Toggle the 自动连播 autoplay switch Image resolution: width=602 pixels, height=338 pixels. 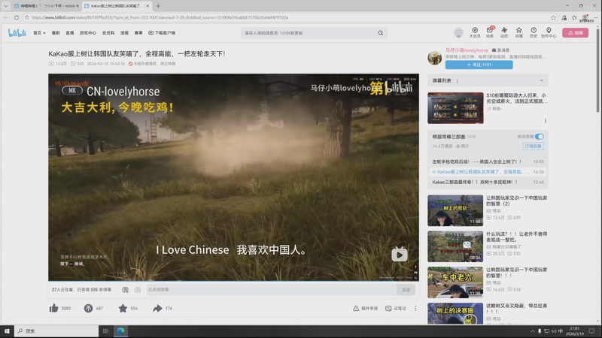tap(539, 137)
